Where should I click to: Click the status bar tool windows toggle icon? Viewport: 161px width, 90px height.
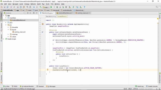pyautogui.click(x=2, y=89)
